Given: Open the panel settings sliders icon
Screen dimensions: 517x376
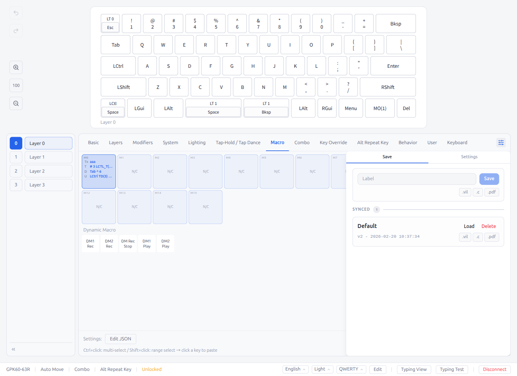Looking at the screenshot, I should pyautogui.click(x=501, y=143).
